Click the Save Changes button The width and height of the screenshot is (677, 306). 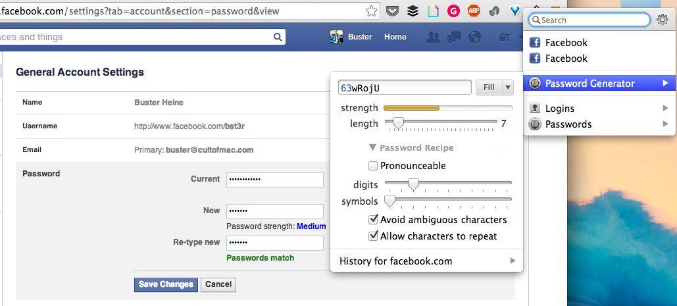pyautogui.click(x=166, y=284)
